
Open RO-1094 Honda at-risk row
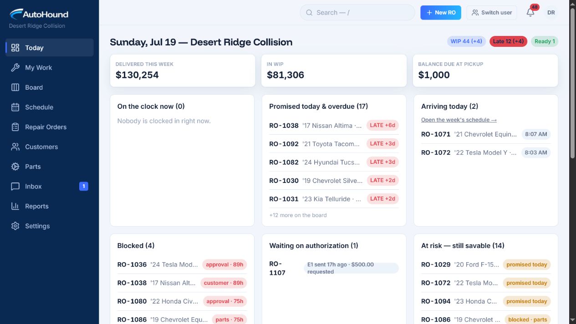pos(486,301)
